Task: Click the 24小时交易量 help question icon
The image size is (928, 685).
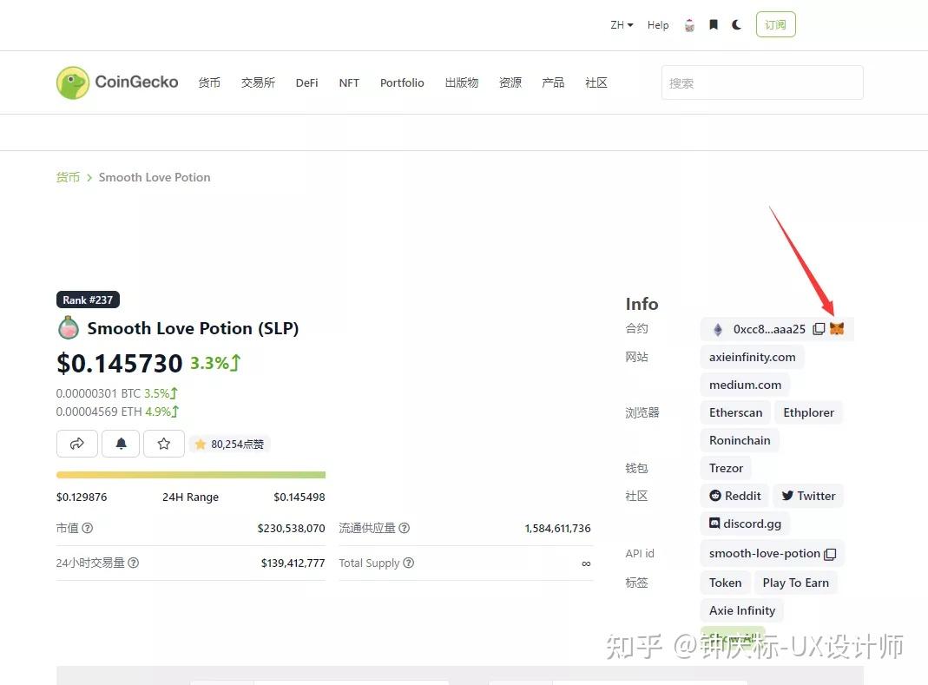Action: (x=133, y=563)
